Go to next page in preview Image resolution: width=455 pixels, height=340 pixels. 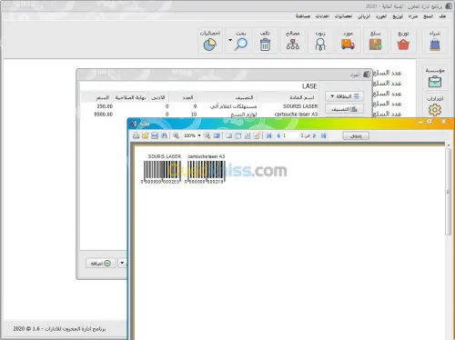click(314, 135)
